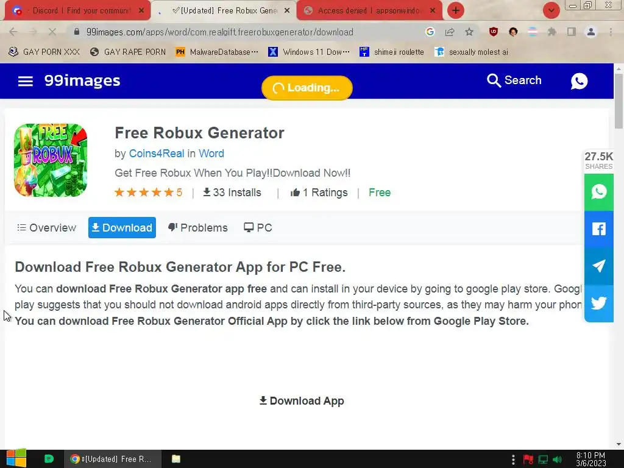The image size is (624, 468).
Task: Click the page vertical scrollbar thumb
Action: (619, 101)
